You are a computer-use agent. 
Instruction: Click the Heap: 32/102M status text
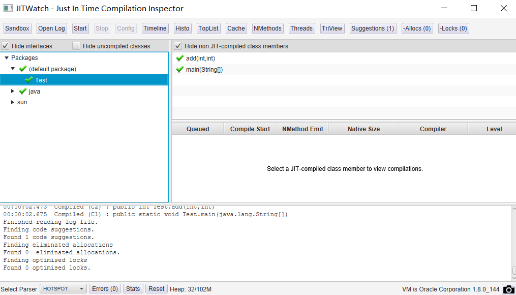[x=191, y=289]
